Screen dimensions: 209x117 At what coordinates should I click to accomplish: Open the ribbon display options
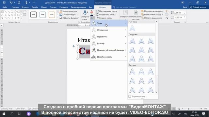[183, 3]
